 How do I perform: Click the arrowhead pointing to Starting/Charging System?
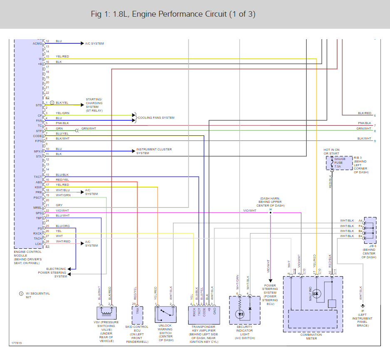coord(82,105)
